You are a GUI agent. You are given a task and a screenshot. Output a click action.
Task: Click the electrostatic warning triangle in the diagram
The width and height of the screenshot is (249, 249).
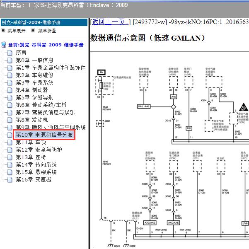tap(244, 107)
